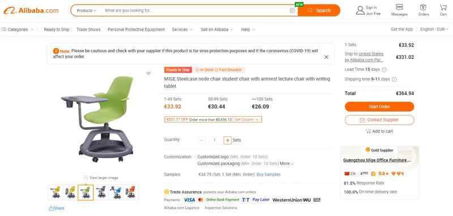Image resolution: width=453 pixels, height=216 pixels.
Task: Click the Start Order button
Action: (379, 107)
